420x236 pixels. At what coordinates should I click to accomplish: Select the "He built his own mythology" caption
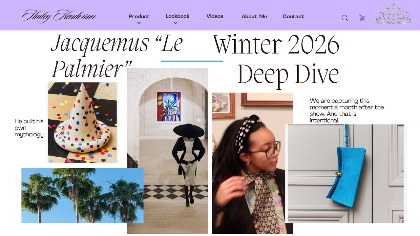(30, 128)
